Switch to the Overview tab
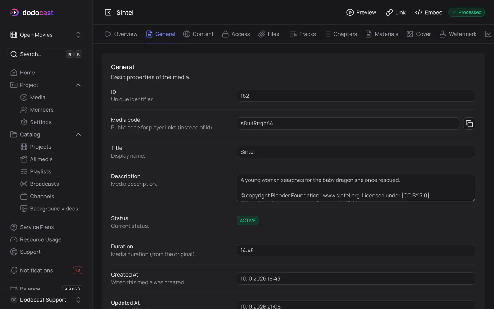Screen dimensions: 494x309 tap(121, 34)
